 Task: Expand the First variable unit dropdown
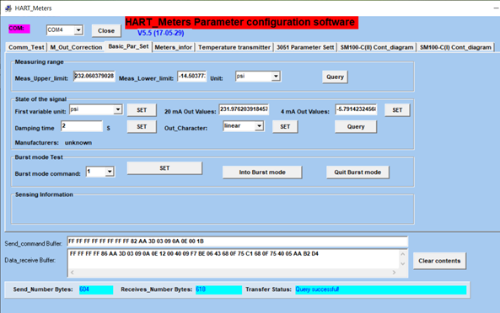tap(118, 109)
